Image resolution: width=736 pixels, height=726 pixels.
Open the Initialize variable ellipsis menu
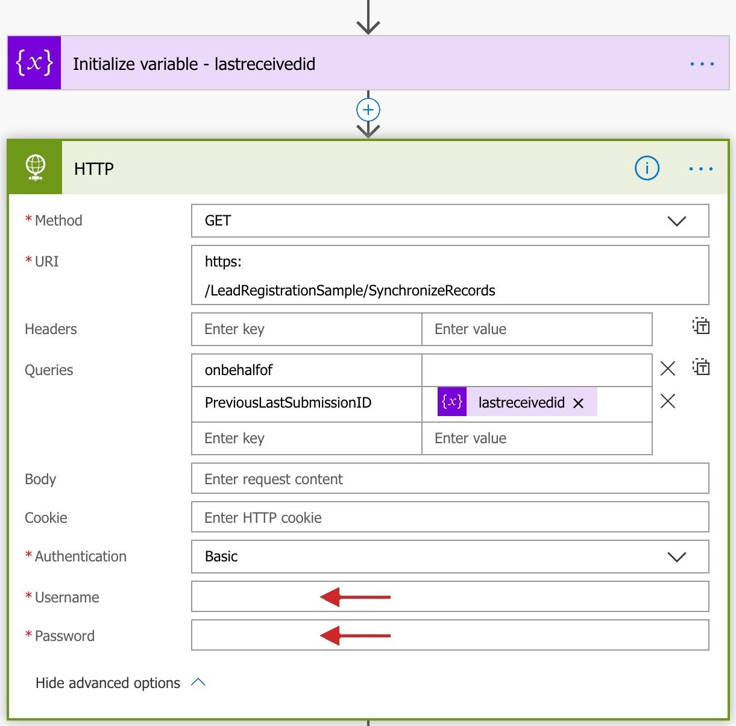[x=702, y=64]
